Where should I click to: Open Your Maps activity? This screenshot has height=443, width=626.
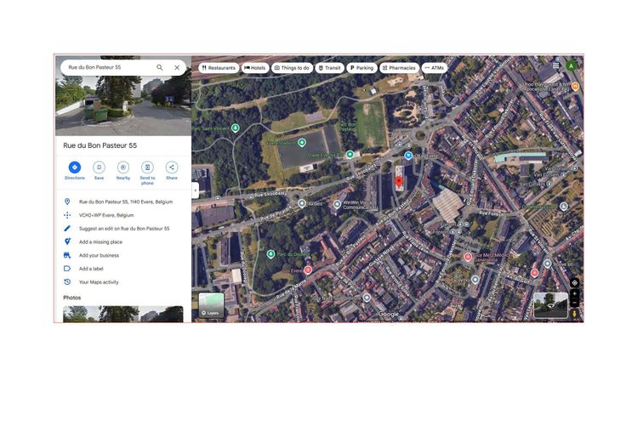coord(99,282)
